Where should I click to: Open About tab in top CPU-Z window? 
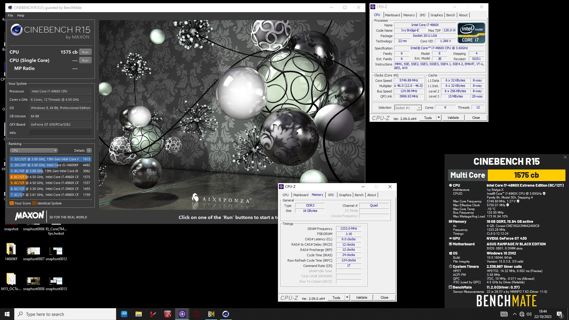click(x=463, y=15)
